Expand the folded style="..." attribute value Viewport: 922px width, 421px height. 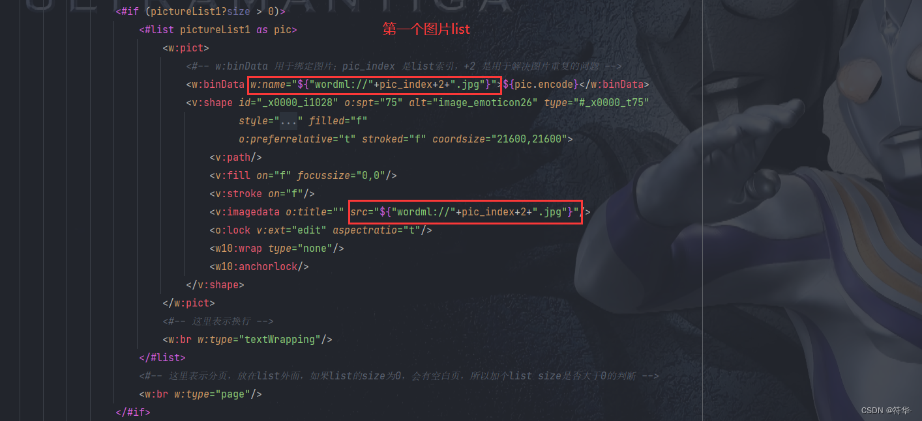(288, 121)
